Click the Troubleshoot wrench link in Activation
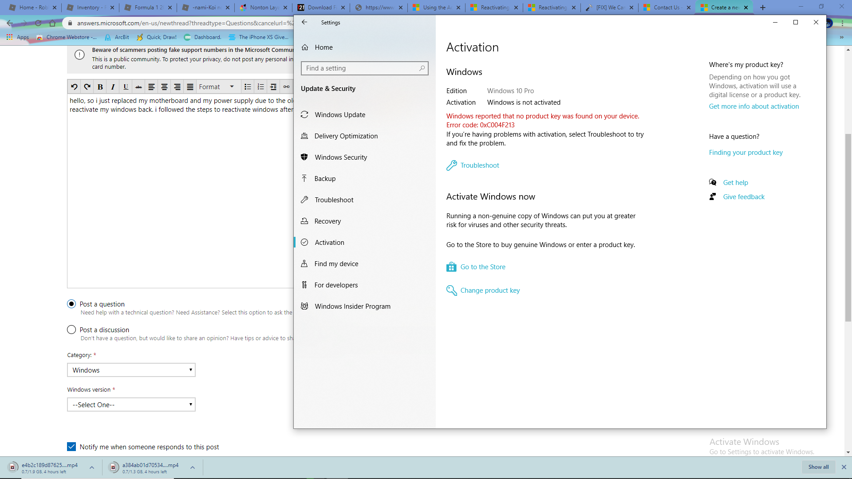 [x=479, y=165]
